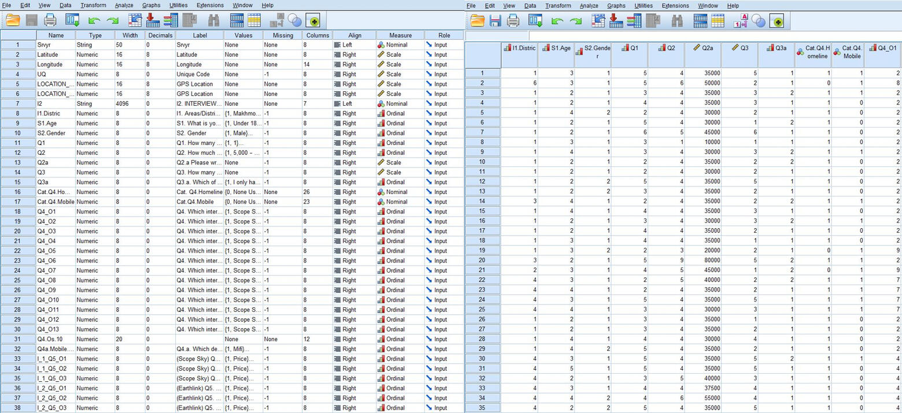Find data using the binoculars icon

[x=213, y=20]
